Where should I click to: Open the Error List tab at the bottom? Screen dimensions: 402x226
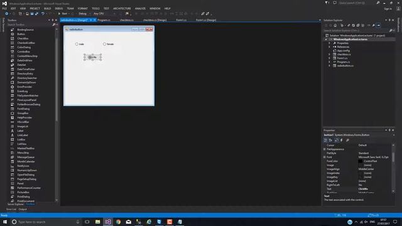[x=11, y=209]
